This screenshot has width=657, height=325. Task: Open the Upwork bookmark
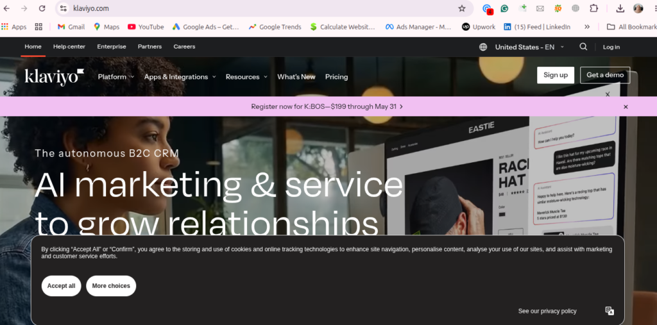coord(479,27)
